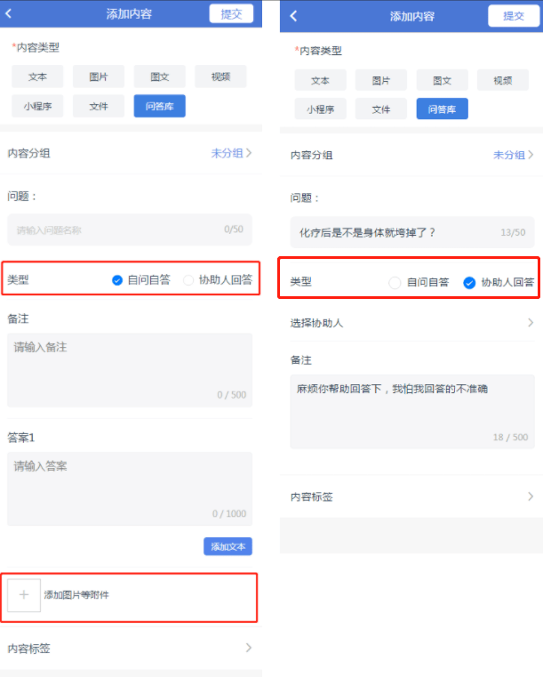Tap the plus icon to add attachment
Image resolution: width=543 pixels, height=677 pixels.
pyautogui.click(x=24, y=595)
